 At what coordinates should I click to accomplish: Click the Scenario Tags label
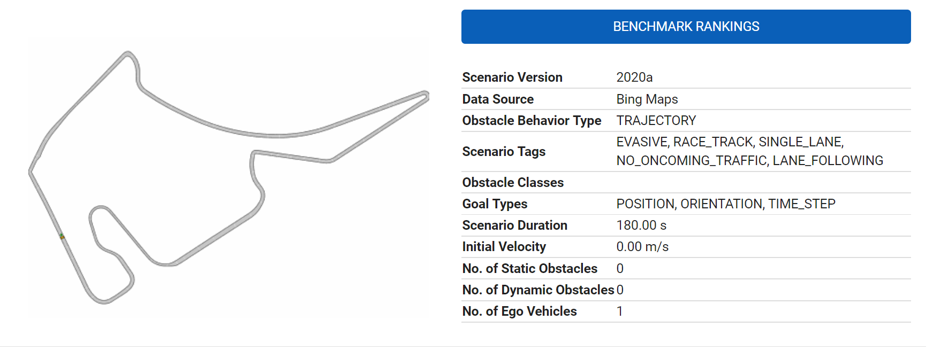pyautogui.click(x=504, y=152)
